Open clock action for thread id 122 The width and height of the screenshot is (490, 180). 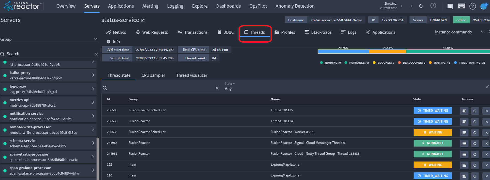tap(475, 165)
